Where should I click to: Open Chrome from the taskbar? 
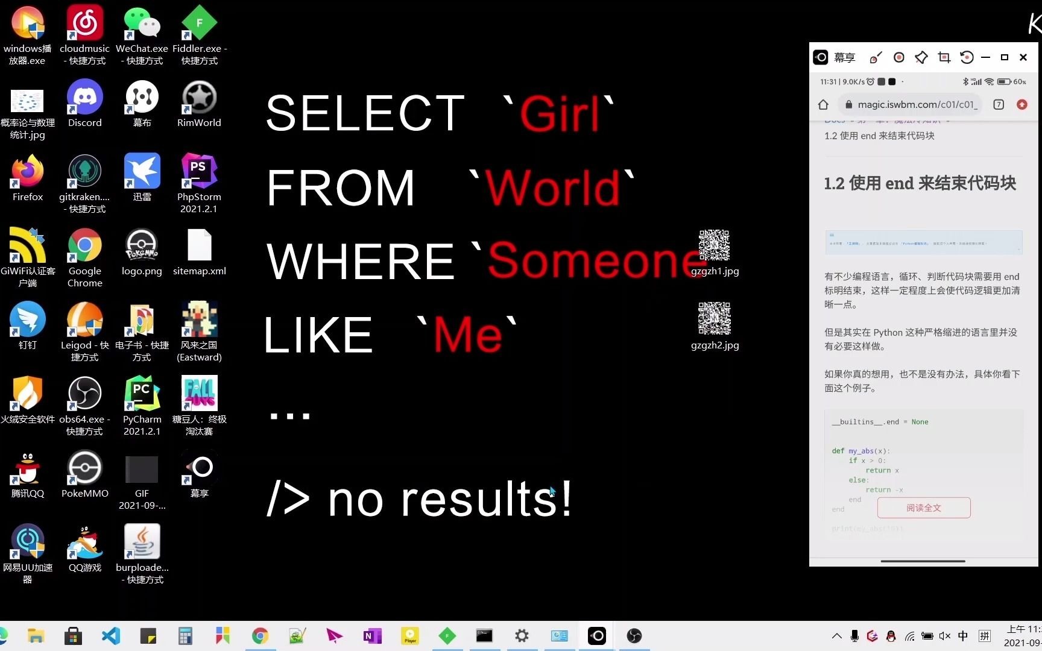point(260,636)
